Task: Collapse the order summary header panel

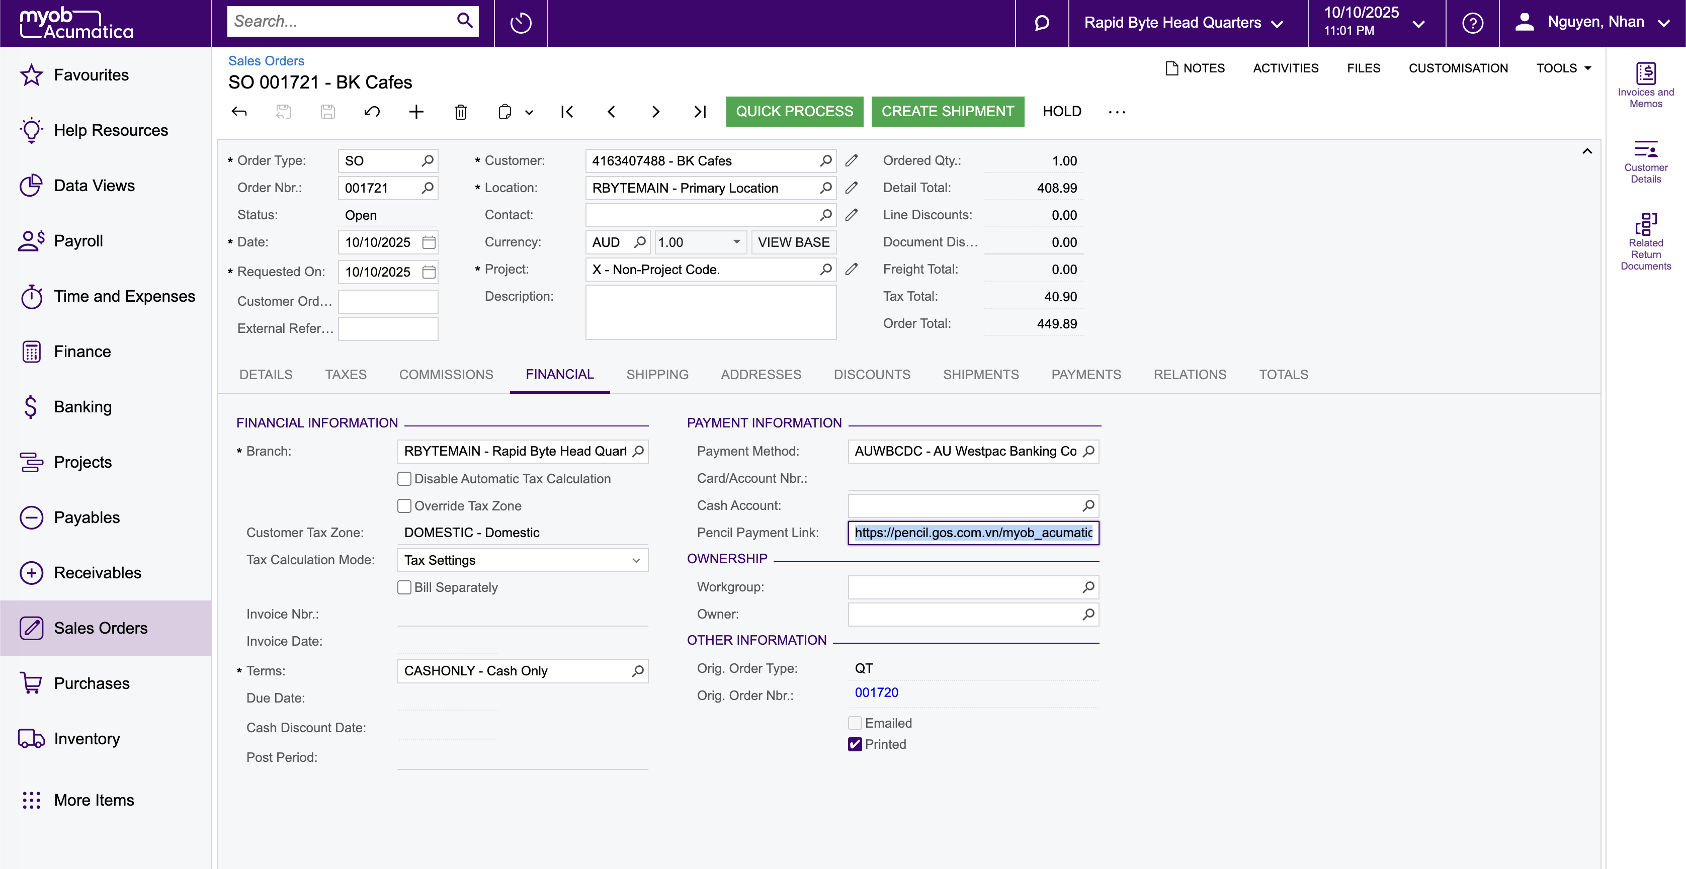Action: tap(1587, 151)
